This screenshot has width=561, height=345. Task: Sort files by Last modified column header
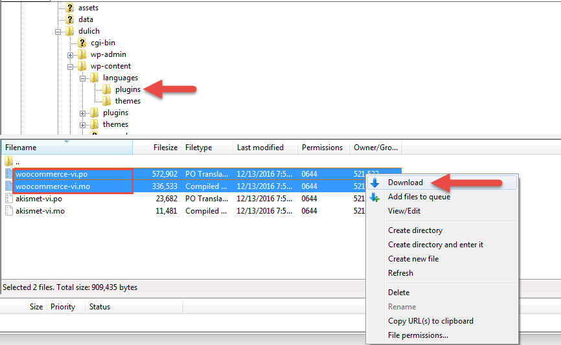tap(260, 148)
